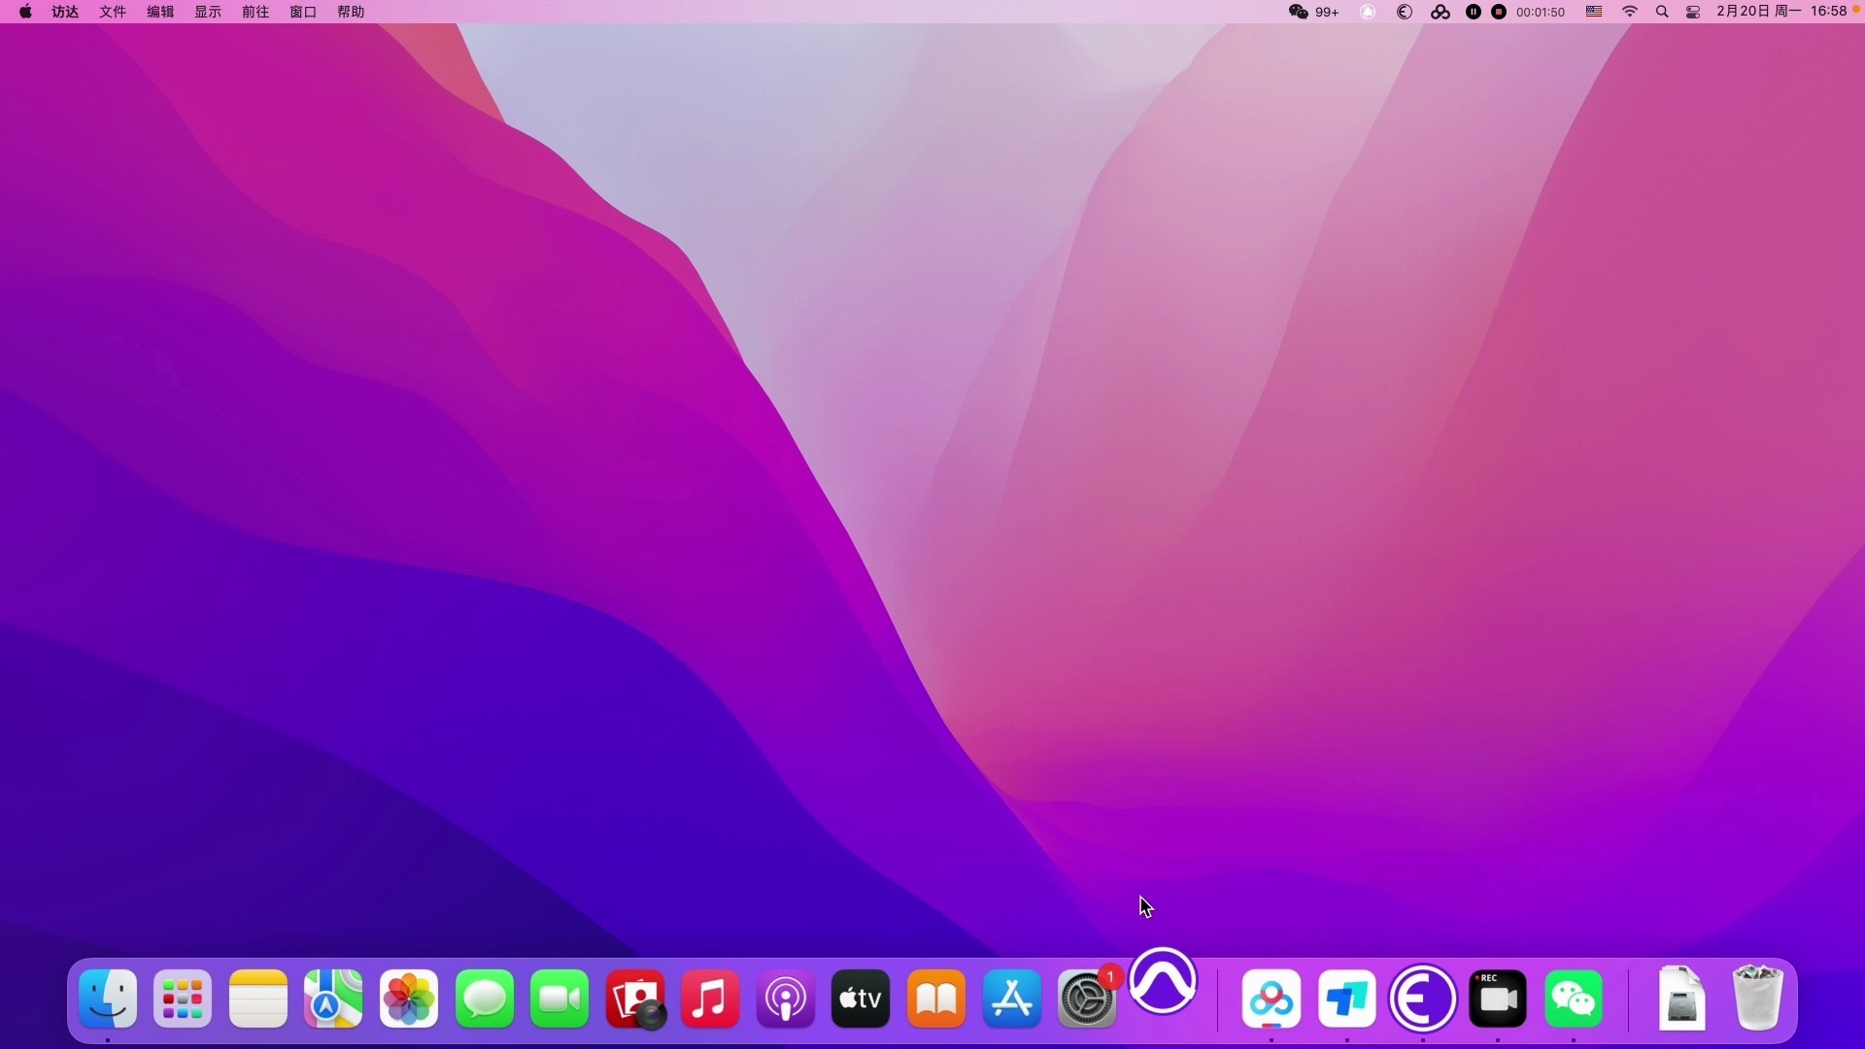
Task: Pause the screen recording in menu bar
Action: pyautogui.click(x=1474, y=12)
